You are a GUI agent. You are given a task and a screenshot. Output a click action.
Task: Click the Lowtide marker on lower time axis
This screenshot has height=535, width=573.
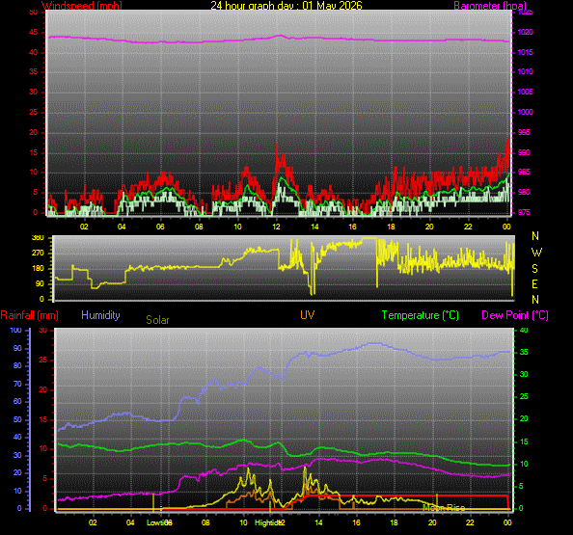pyautogui.click(x=159, y=522)
